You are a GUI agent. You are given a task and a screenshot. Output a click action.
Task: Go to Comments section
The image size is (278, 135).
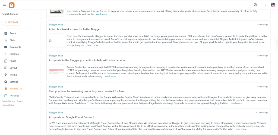coord(15,47)
